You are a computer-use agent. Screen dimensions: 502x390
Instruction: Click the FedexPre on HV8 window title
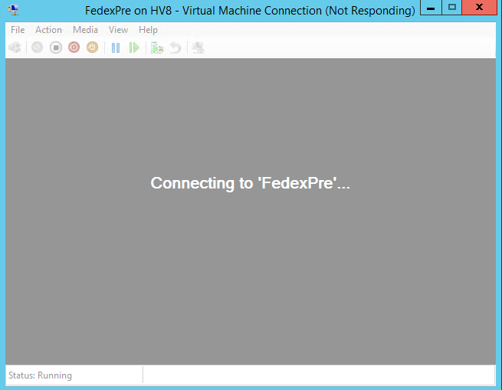click(x=250, y=11)
